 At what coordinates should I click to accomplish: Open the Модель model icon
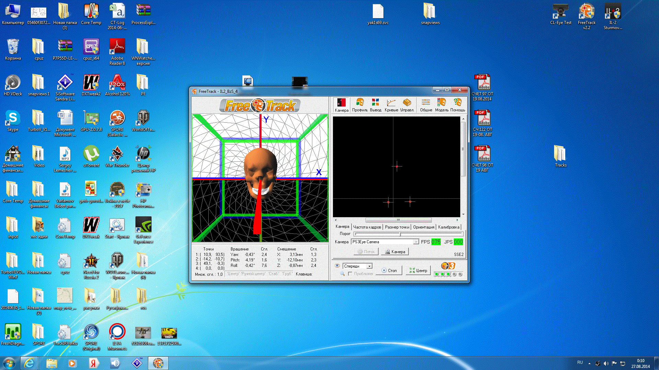pyautogui.click(x=442, y=105)
